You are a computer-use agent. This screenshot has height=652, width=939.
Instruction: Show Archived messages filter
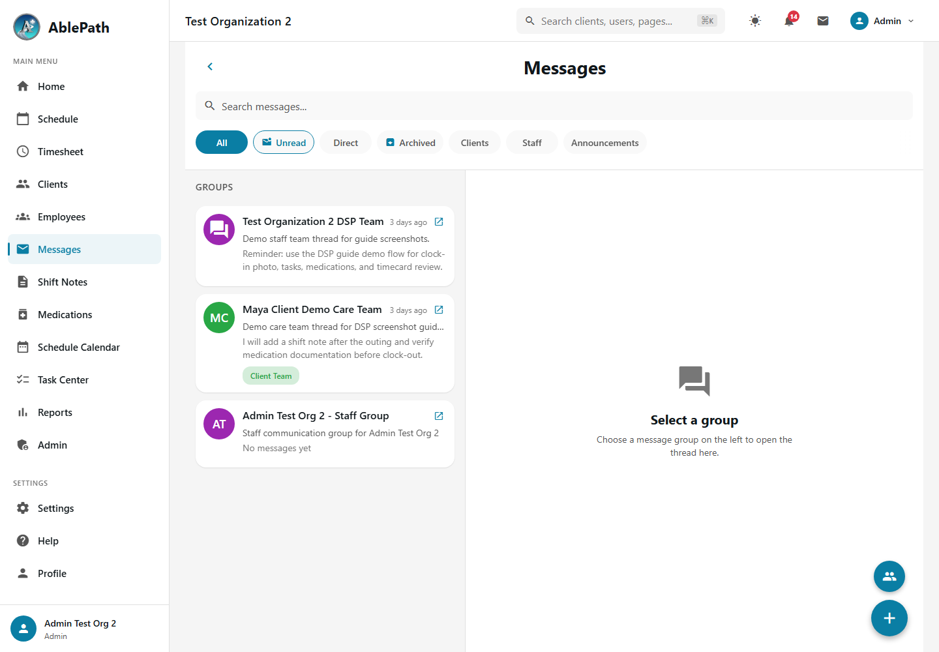pos(410,143)
